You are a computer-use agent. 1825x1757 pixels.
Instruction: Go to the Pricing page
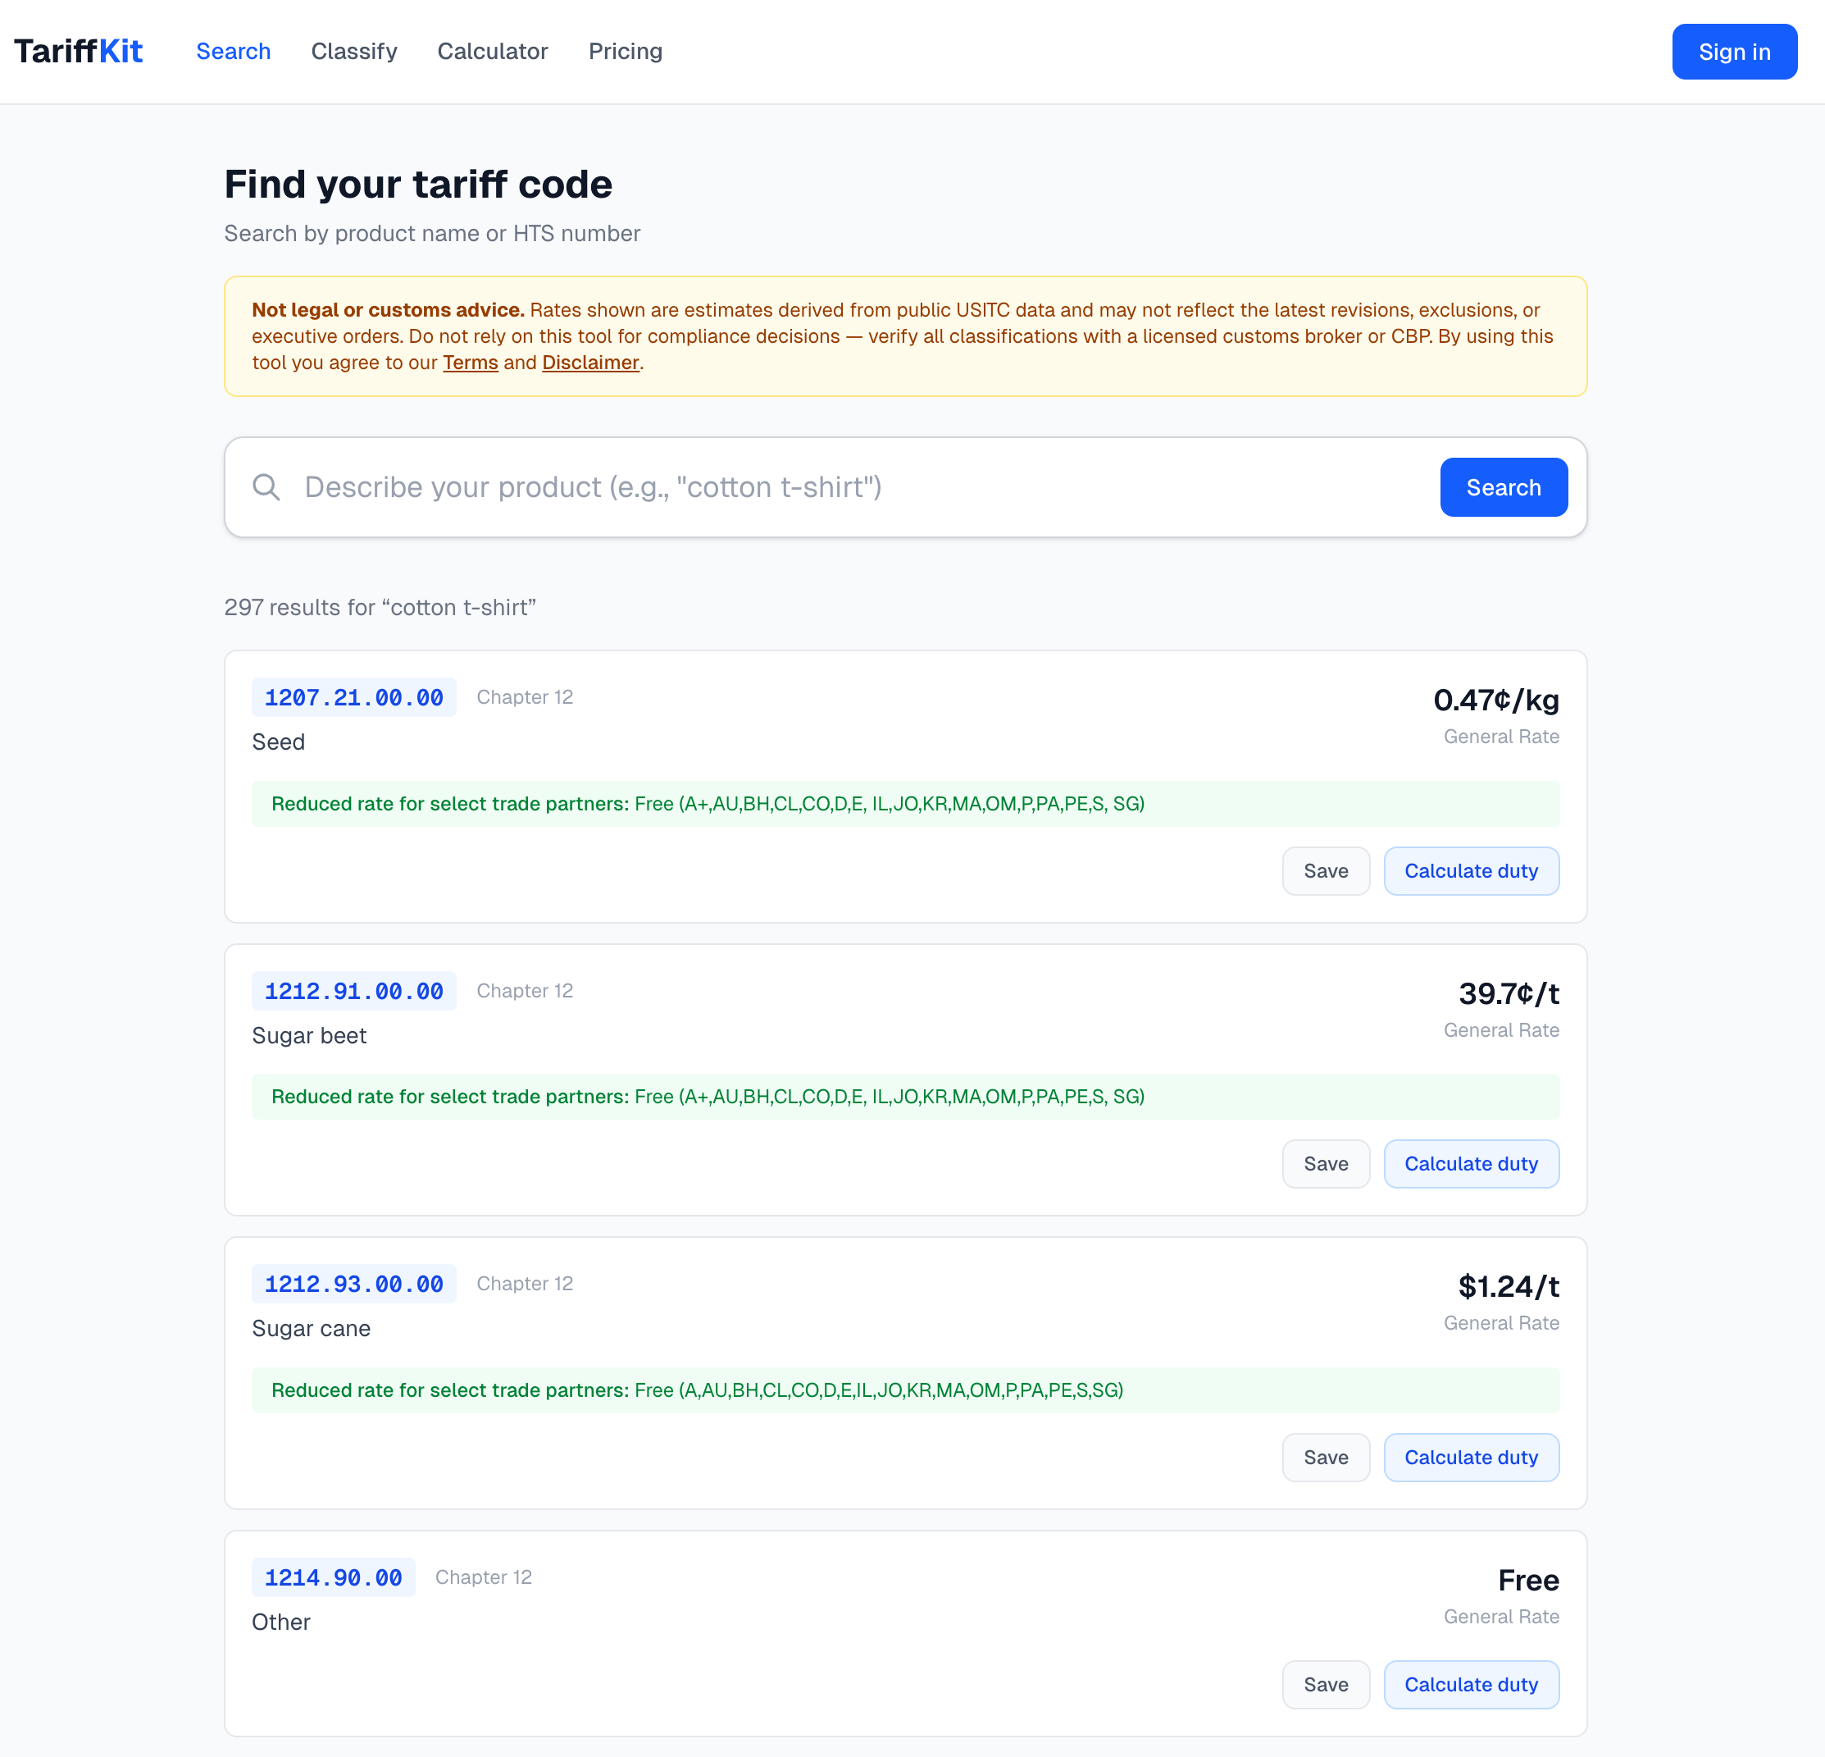click(x=625, y=51)
